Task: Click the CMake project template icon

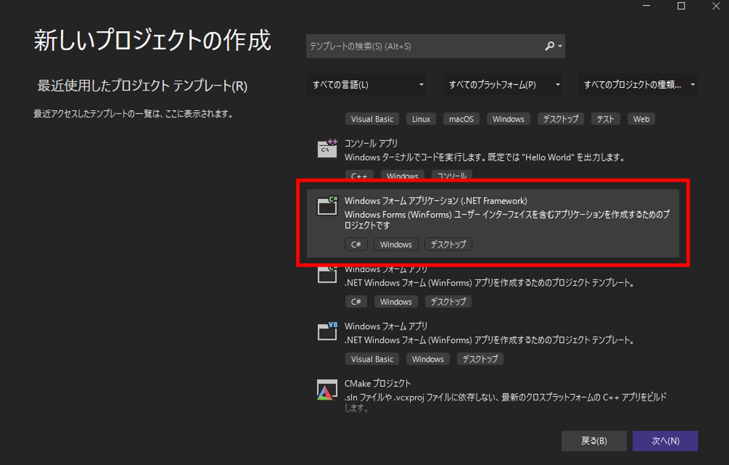Action: (x=327, y=390)
